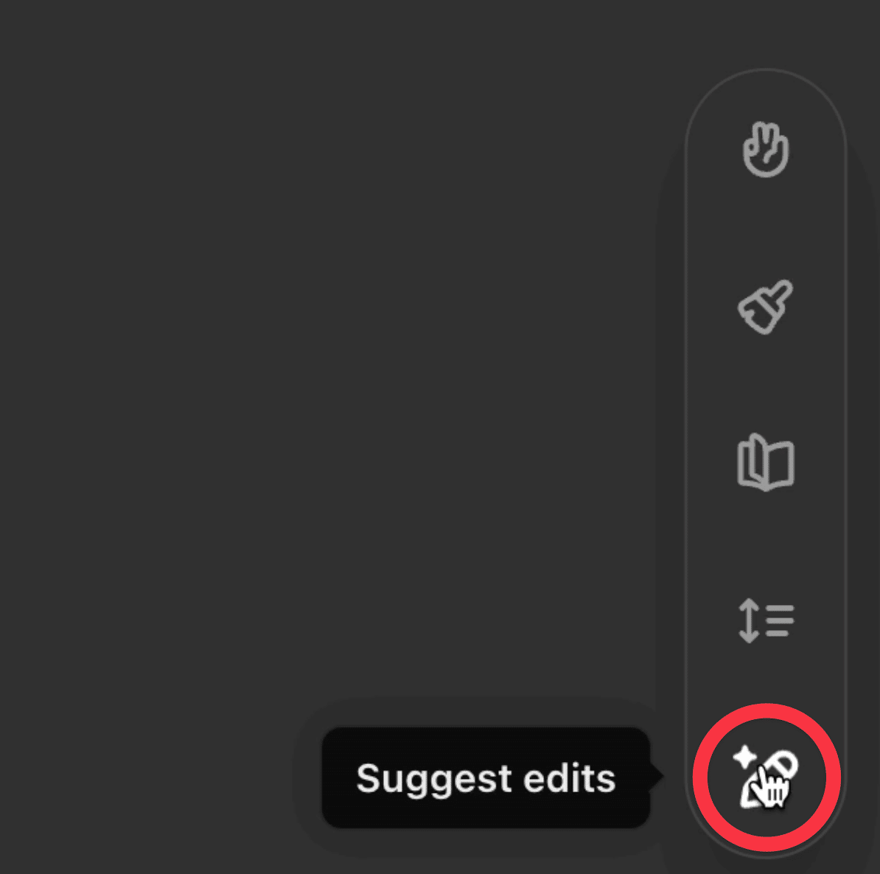Viewport: 880px width, 874px height.
Task: Select the peace-sign hand icon in the toolbar
Action: click(x=766, y=150)
